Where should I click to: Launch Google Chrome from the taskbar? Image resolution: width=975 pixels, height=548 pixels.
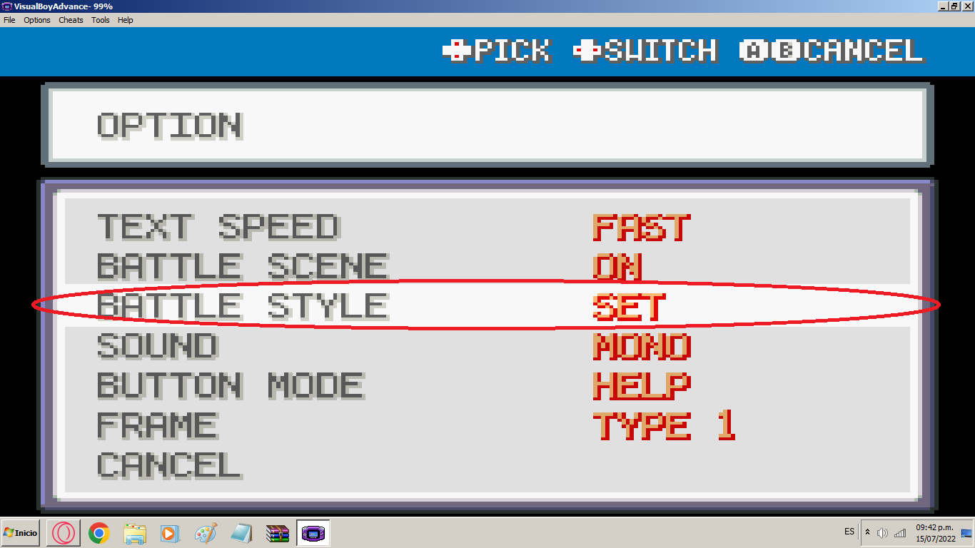point(98,533)
